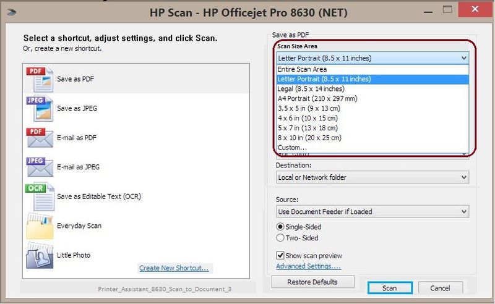Click the HP Scan title bar scanner icon
Screen dimensions: 495x304
click(x=12, y=12)
